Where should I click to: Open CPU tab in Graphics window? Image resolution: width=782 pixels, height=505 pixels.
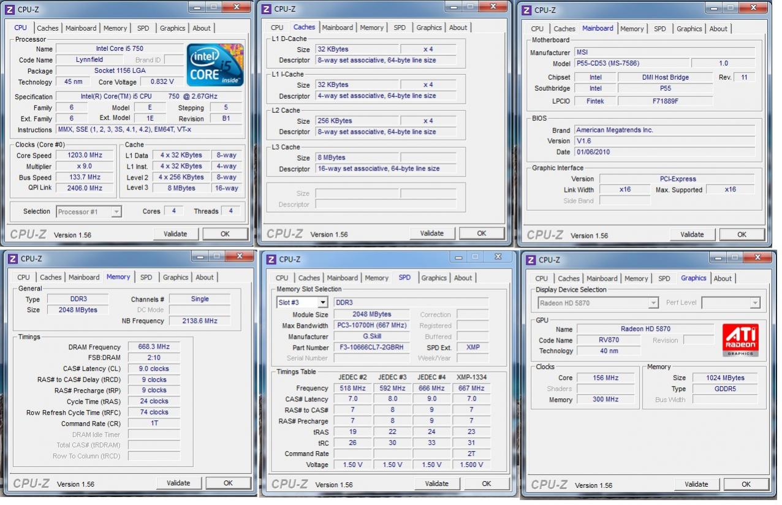pos(542,279)
